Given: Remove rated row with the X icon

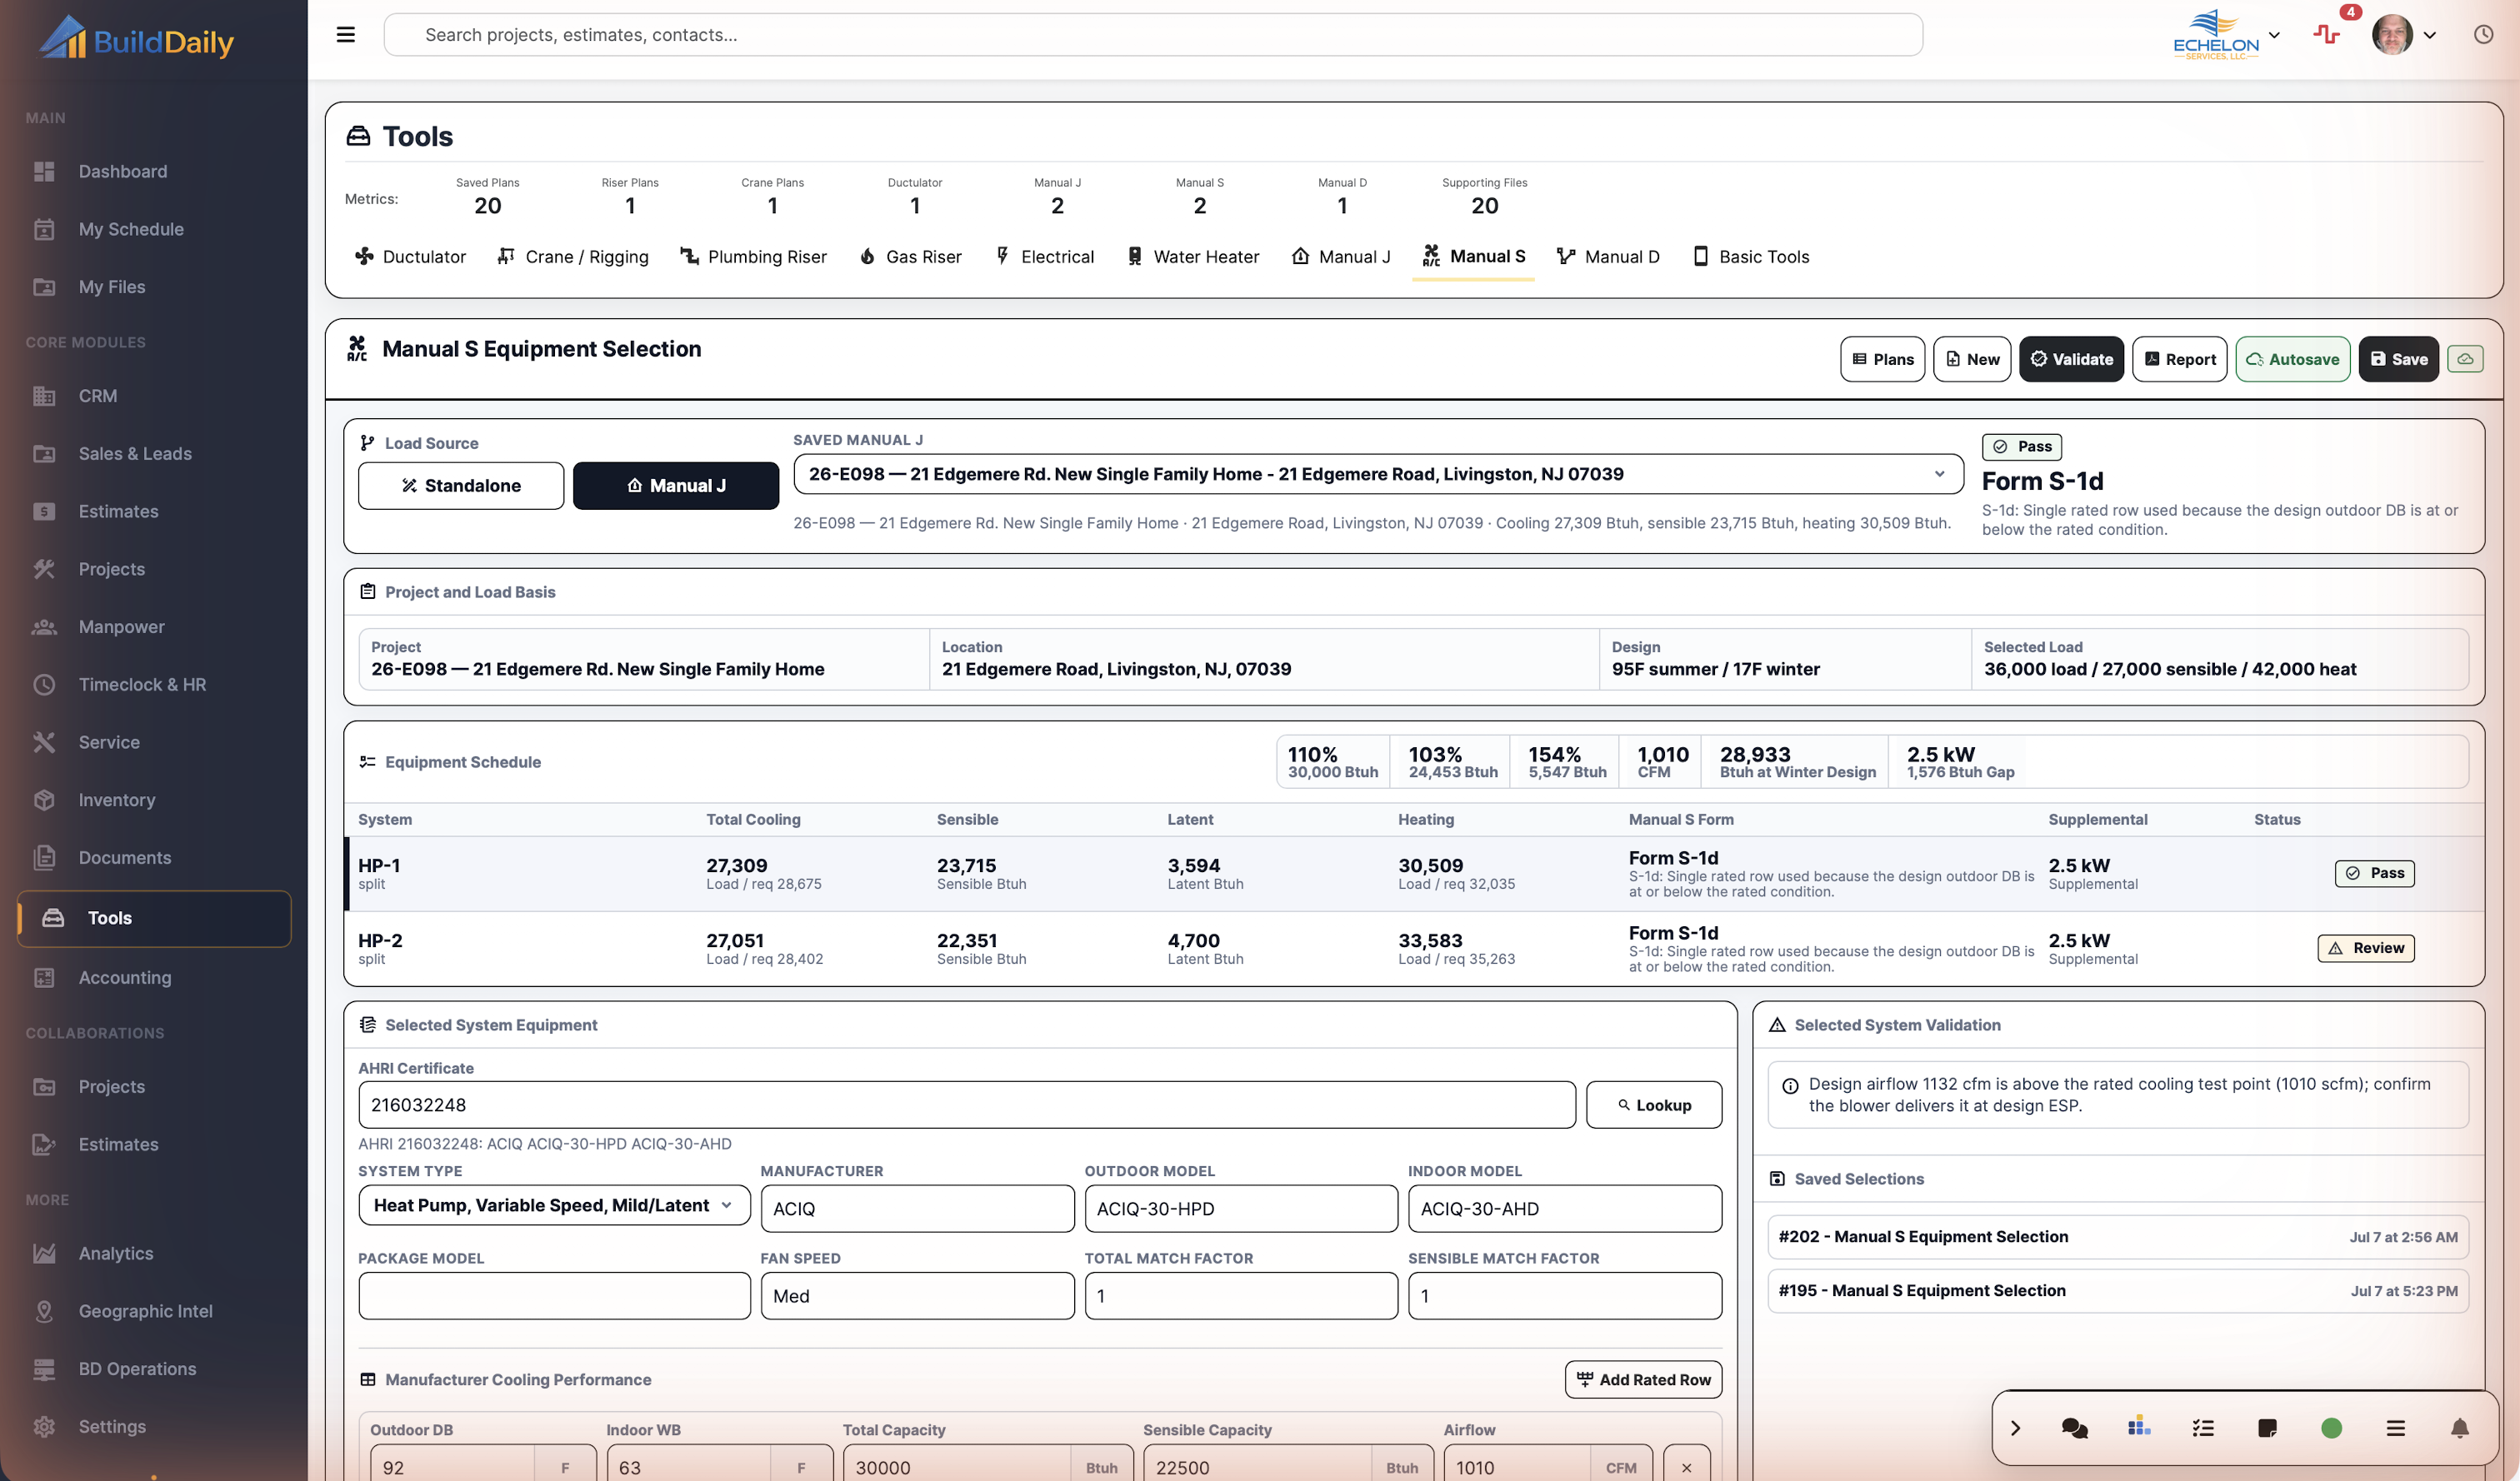Looking at the screenshot, I should [1687, 1467].
